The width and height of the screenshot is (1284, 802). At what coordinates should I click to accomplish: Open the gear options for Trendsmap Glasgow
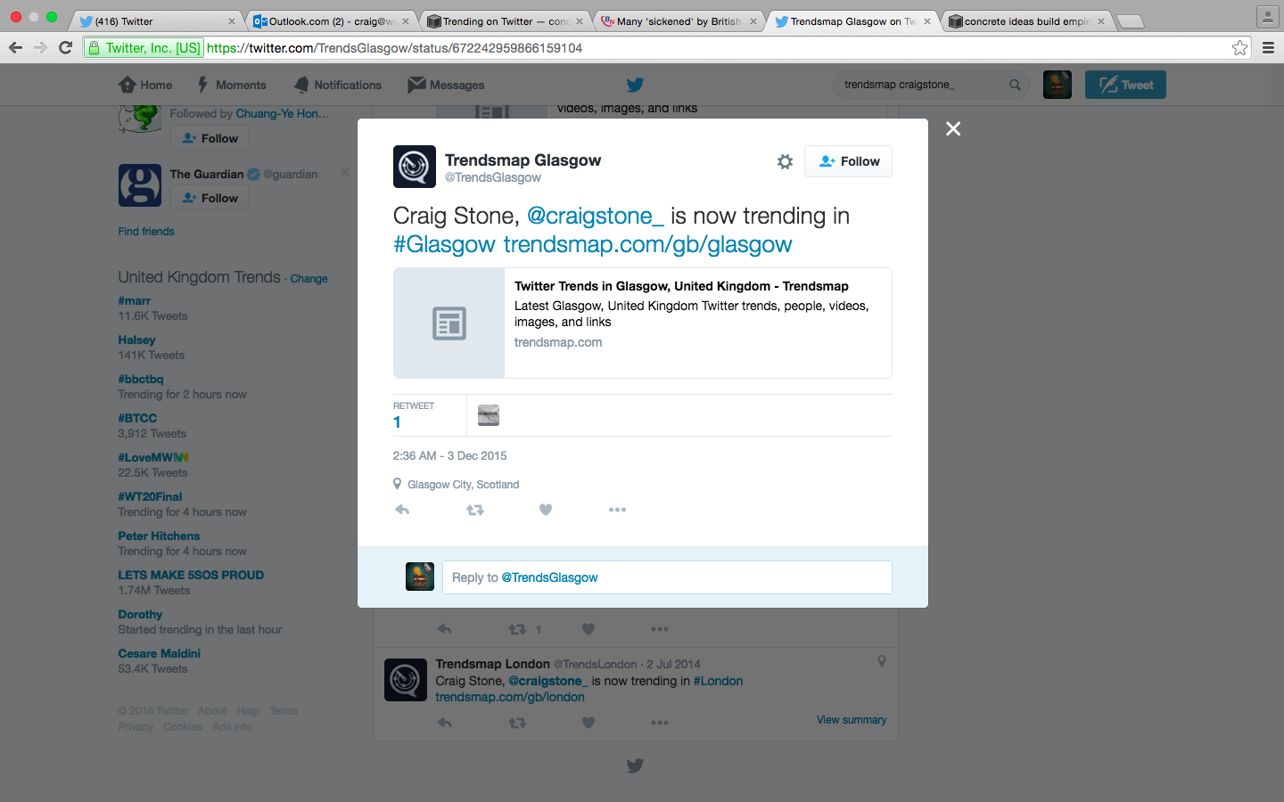(785, 161)
